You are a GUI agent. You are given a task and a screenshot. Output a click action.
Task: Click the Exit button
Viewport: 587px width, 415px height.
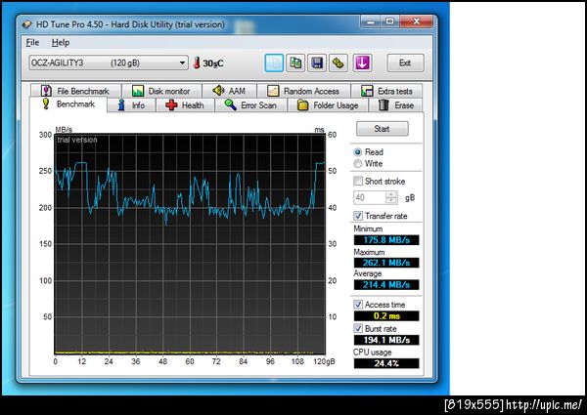[405, 62]
